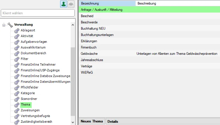
Task: Select Vertretungsbefugnis in the tree
Action: click(x=35, y=116)
